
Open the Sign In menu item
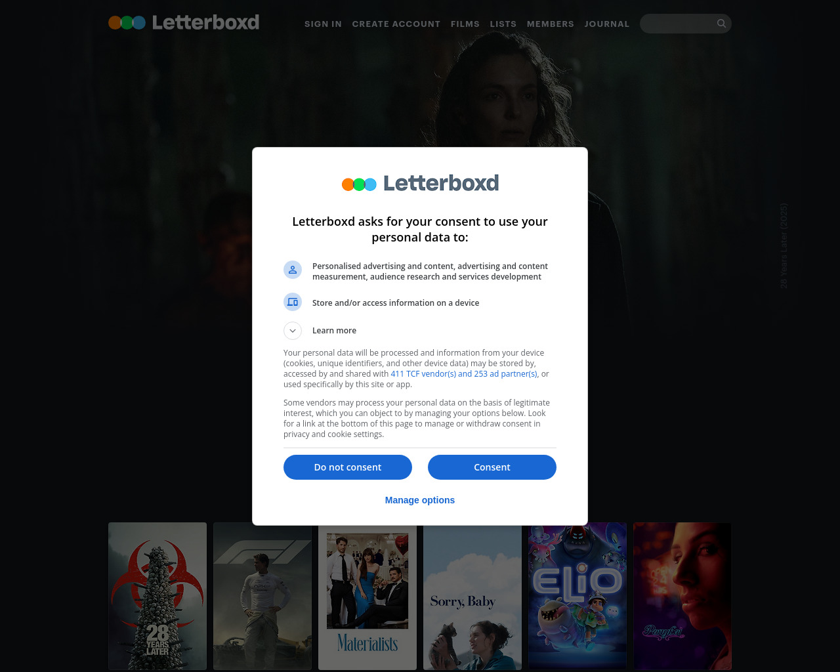tap(323, 24)
